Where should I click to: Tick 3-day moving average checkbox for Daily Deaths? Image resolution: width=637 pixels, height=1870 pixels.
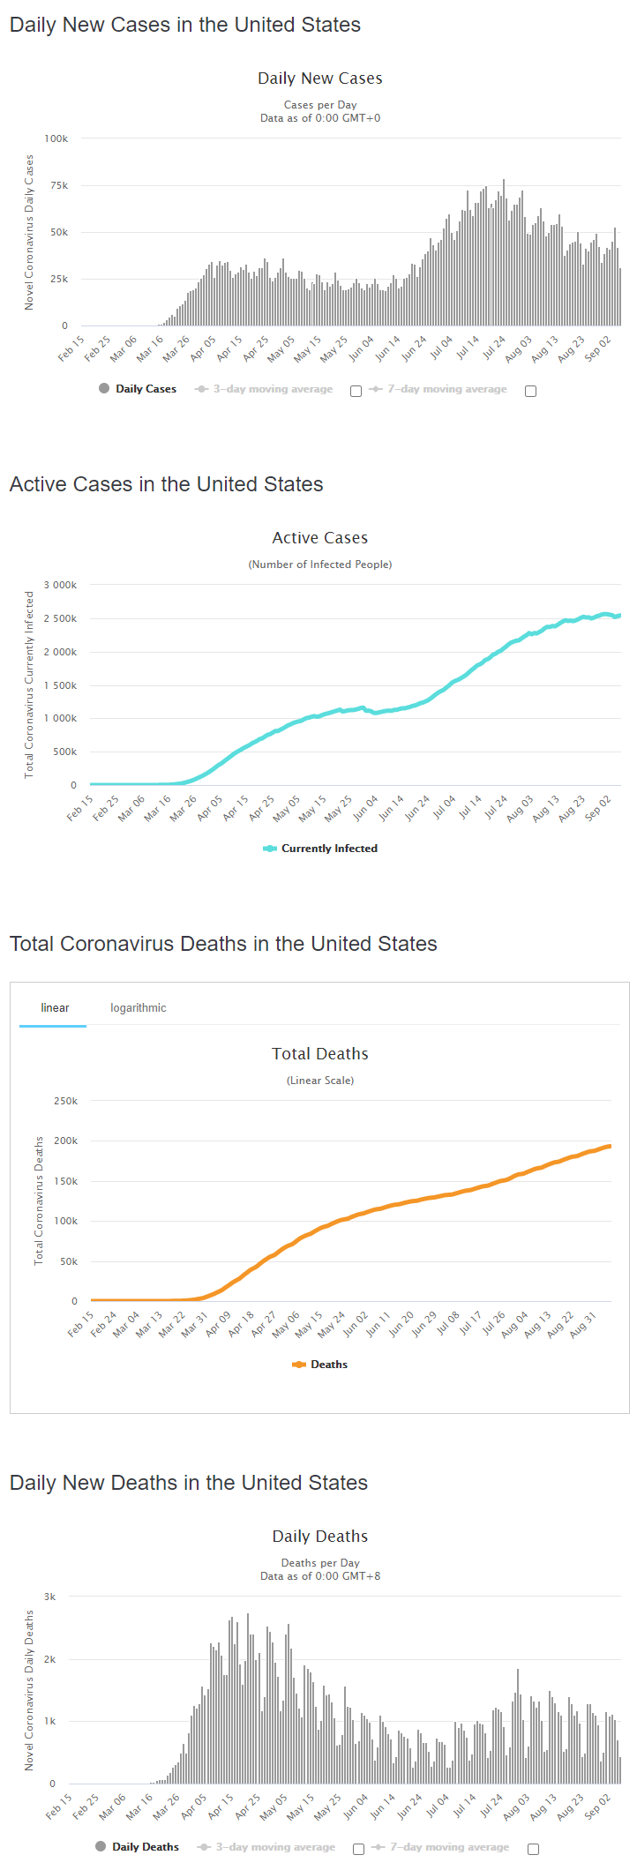(358, 1849)
